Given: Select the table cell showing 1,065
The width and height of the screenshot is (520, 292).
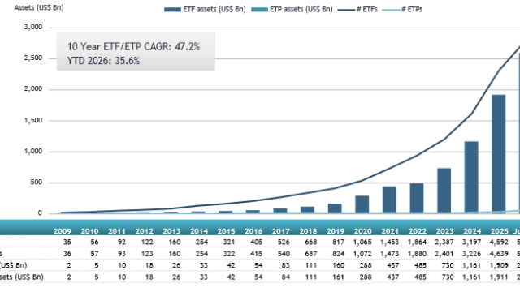Looking at the screenshot, I should (362, 243).
